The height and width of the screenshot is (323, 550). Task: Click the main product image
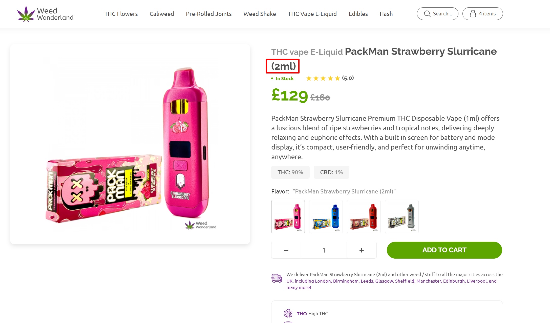point(130,144)
